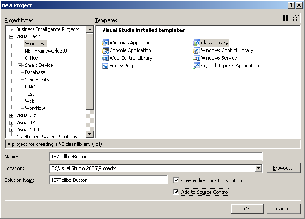The image size is (305, 219).
Task: Select the Crystal Reports Application template icon
Action: pyautogui.click(x=197, y=66)
